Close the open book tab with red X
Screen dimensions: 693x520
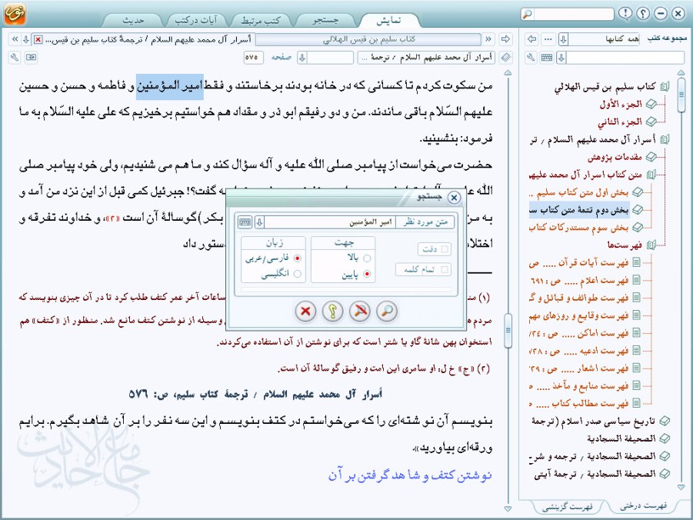pyautogui.click(x=38, y=40)
